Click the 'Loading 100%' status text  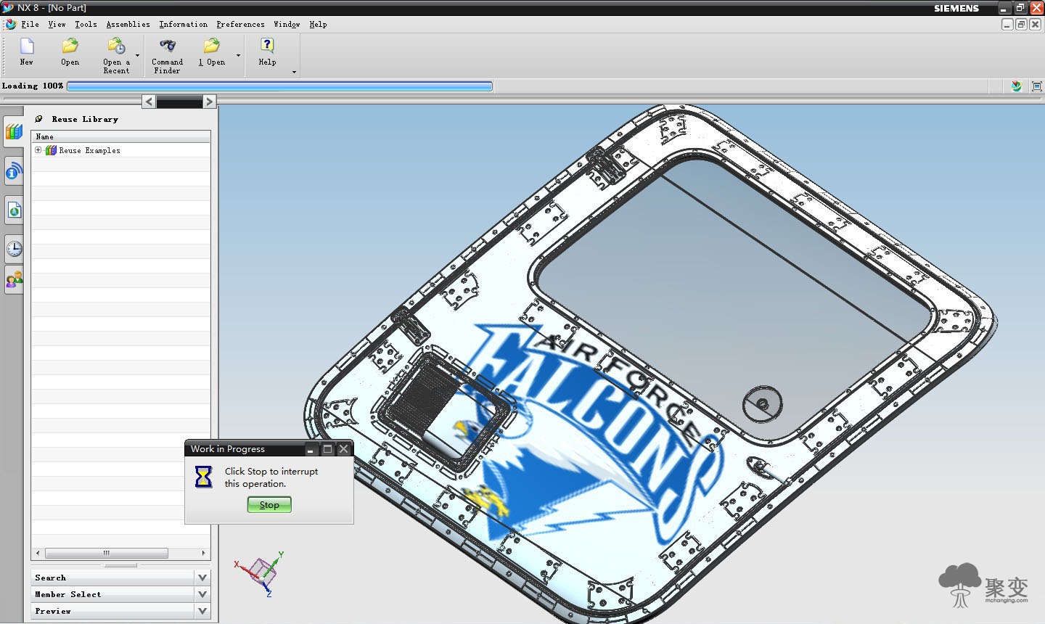tap(33, 86)
